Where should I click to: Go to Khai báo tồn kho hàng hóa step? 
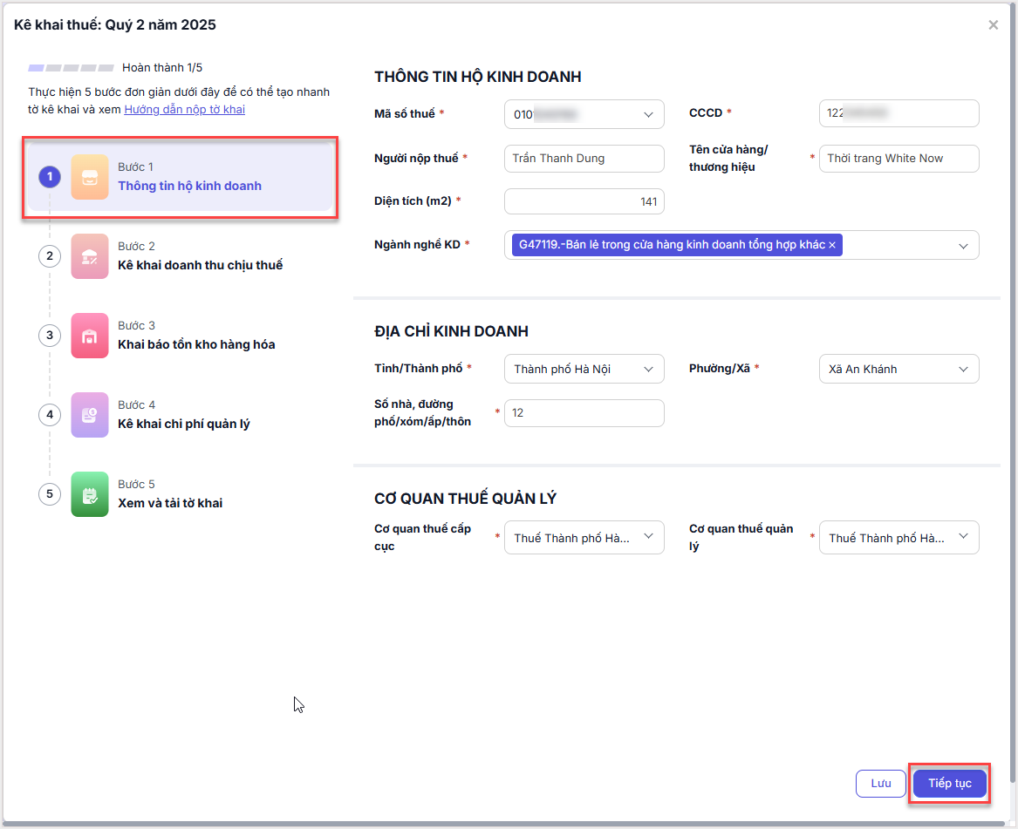(196, 344)
